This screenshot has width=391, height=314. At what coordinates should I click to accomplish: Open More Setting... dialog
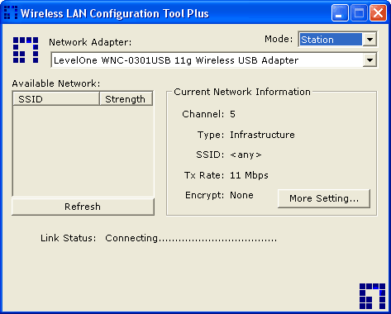click(324, 198)
